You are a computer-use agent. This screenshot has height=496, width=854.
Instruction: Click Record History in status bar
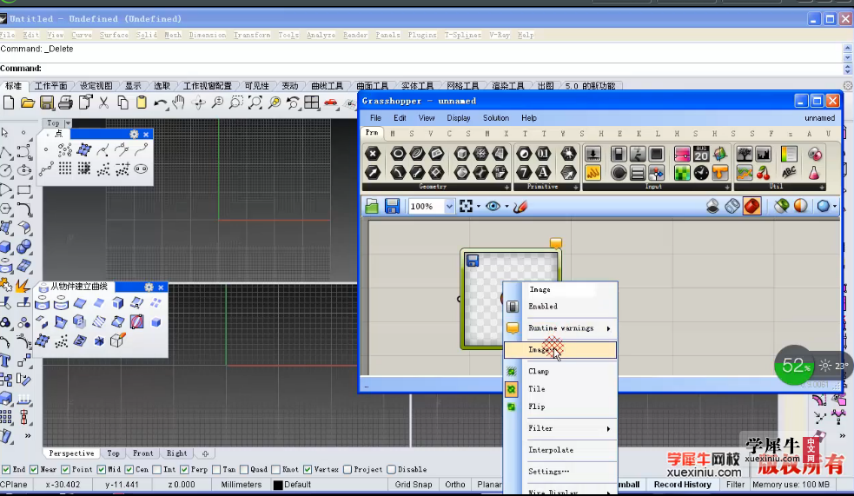pyautogui.click(x=683, y=485)
